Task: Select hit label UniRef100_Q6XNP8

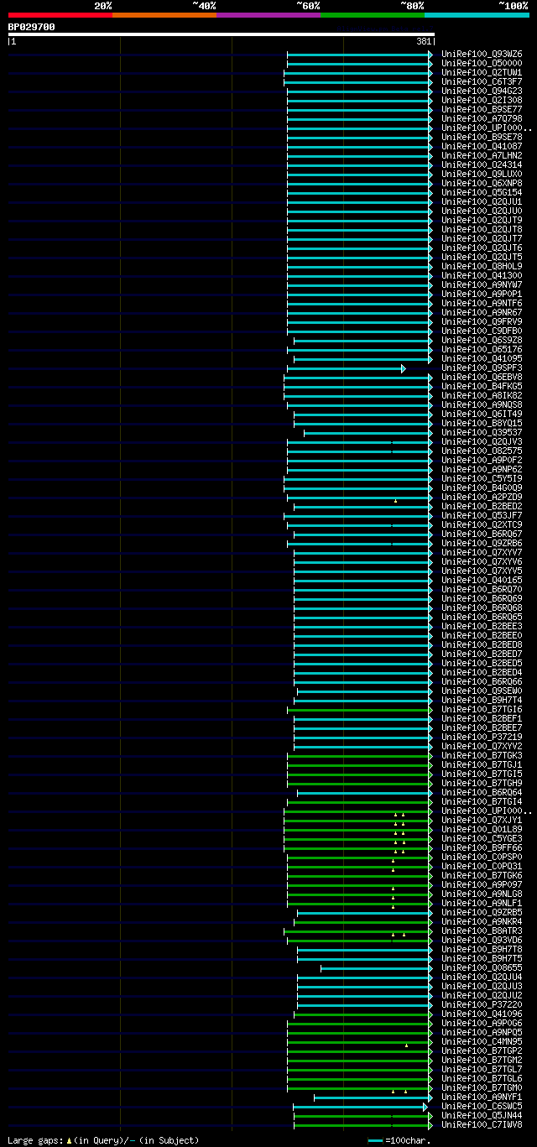Action: 482,183
